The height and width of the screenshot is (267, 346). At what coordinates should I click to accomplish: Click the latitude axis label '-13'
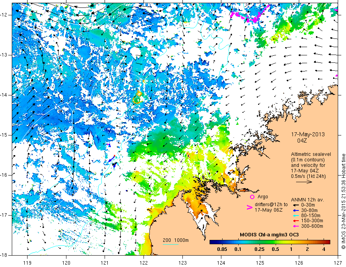click(x=4, y=55)
